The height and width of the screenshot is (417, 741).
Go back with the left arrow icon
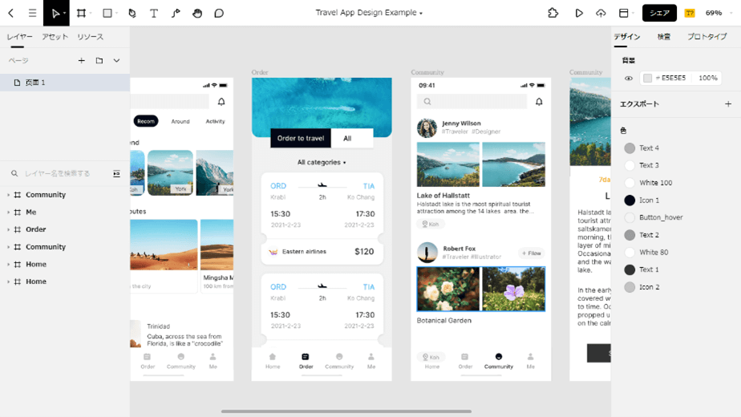coord(11,13)
